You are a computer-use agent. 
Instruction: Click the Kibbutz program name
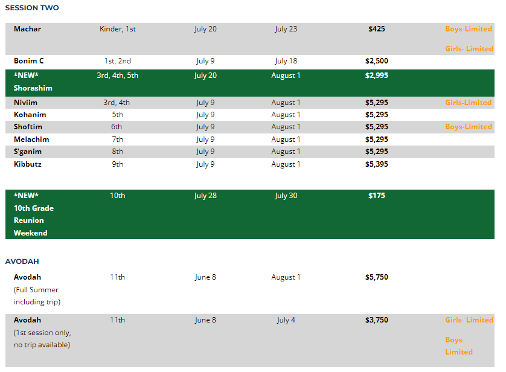pos(28,164)
